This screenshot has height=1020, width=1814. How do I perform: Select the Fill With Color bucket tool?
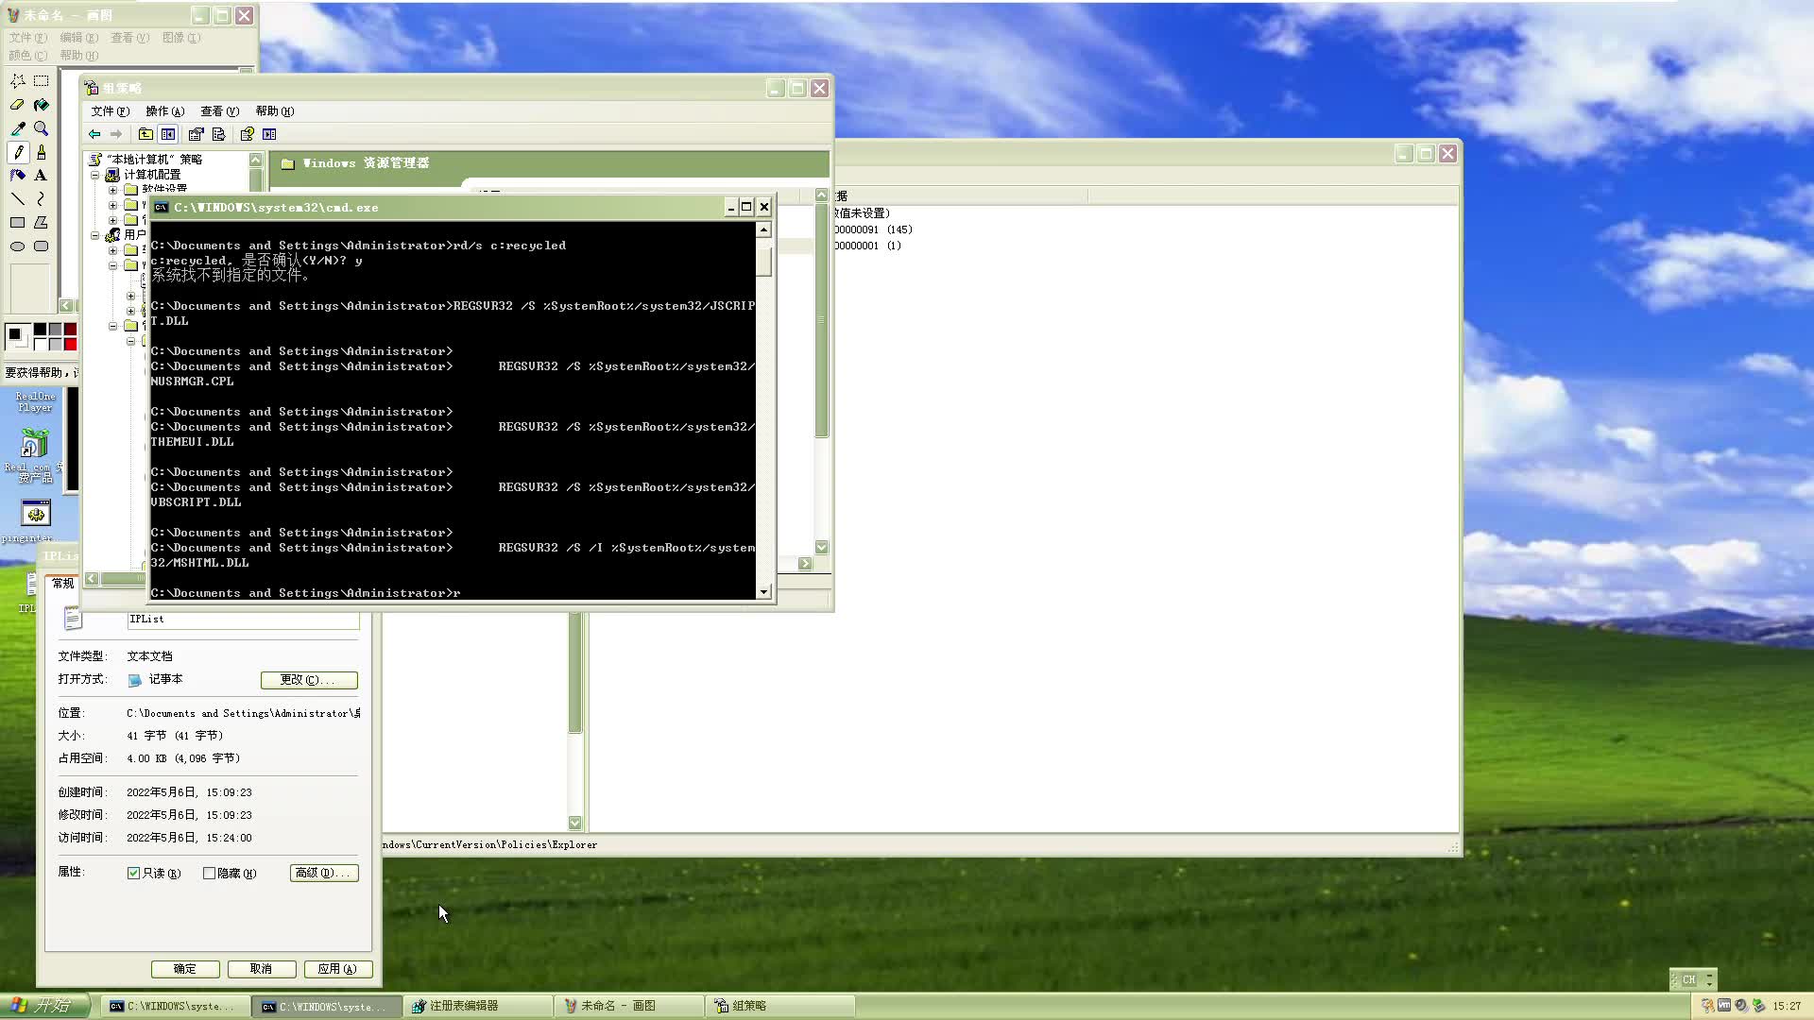[x=41, y=105]
